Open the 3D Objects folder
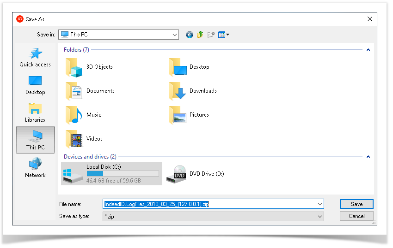Screen dimensions: 393x248 (99, 67)
